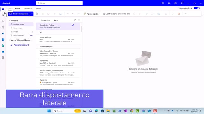Toggle the Nuovo Outlook switch off
Screen dimensions: 204x114
pos(197,8)
